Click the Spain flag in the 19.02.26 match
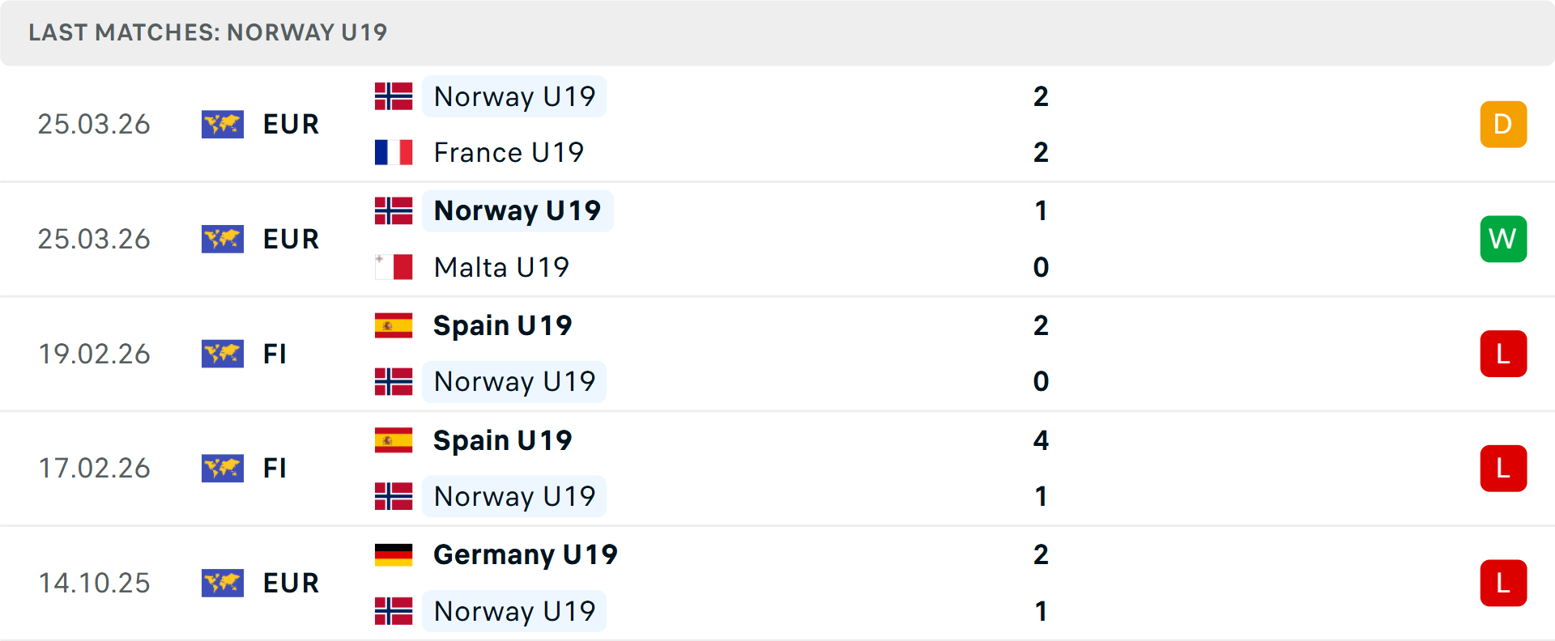Image resolution: width=1555 pixels, height=641 pixels. tap(394, 325)
